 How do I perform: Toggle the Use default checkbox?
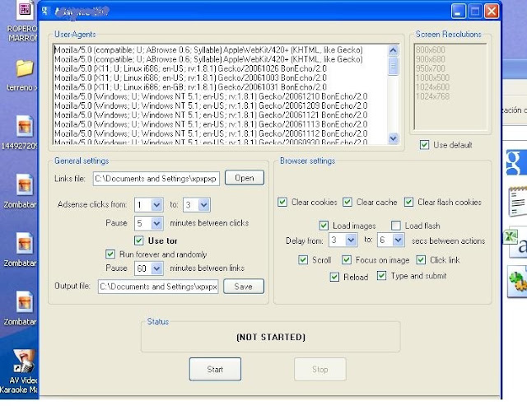(424, 145)
